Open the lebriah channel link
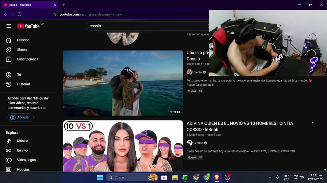Image resolution: width=327 pixels, height=183 pixels. tap(199, 143)
